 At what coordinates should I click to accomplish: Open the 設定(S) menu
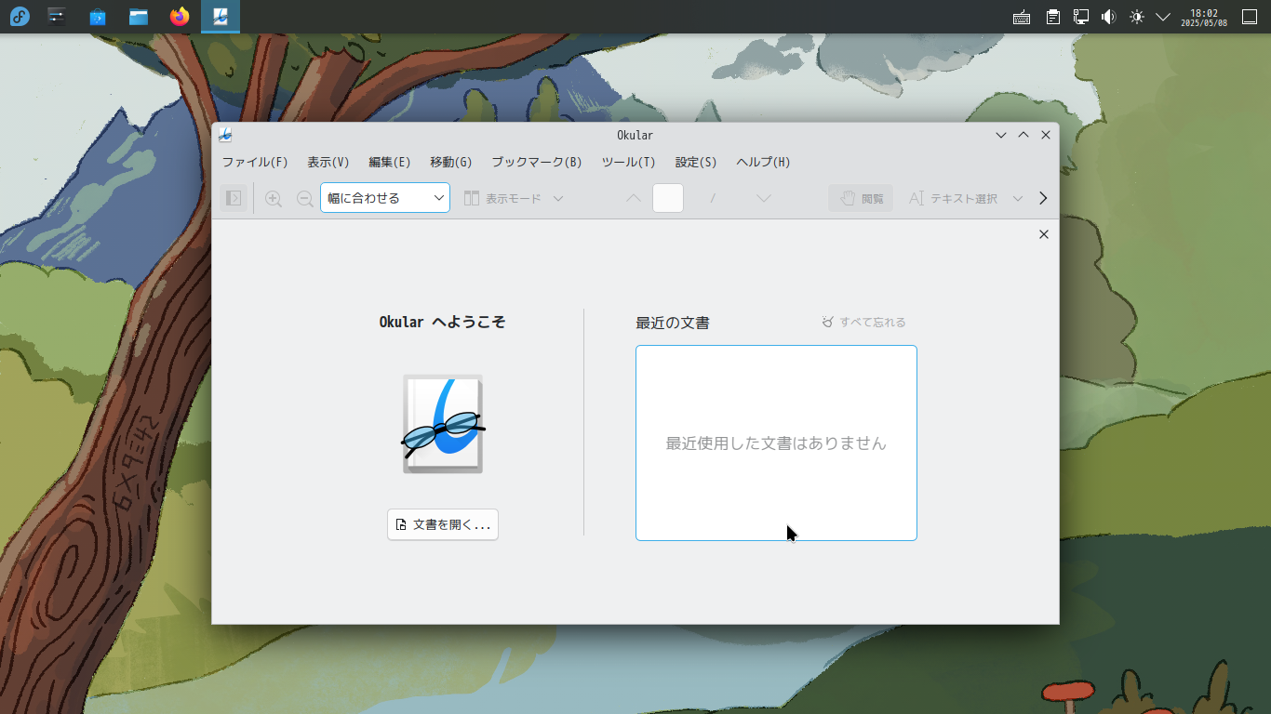[x=696, y=162]
